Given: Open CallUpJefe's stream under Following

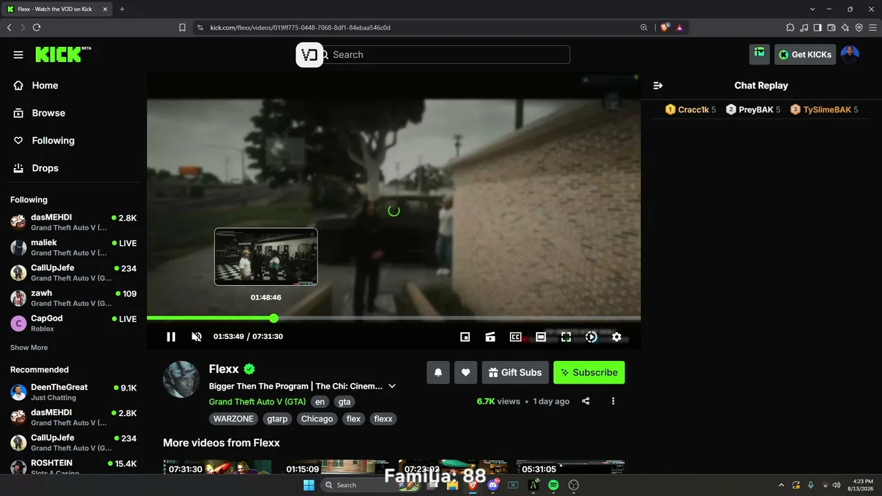Looking at the screenshot, I should pos(73,273).
